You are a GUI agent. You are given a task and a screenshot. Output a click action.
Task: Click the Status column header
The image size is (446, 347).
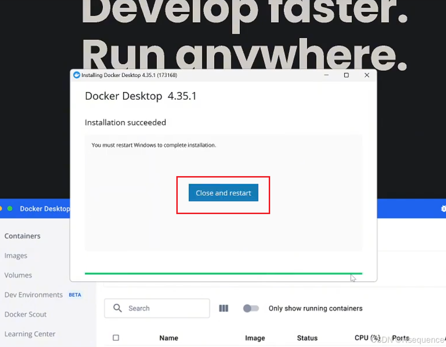pyautogui.click(x=307, y=338)
